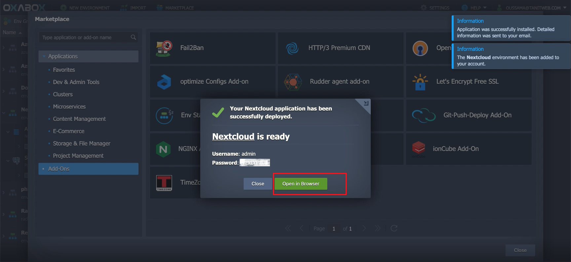571x262 pixels.
Task: Open Import from top bar
Action: 133,8
